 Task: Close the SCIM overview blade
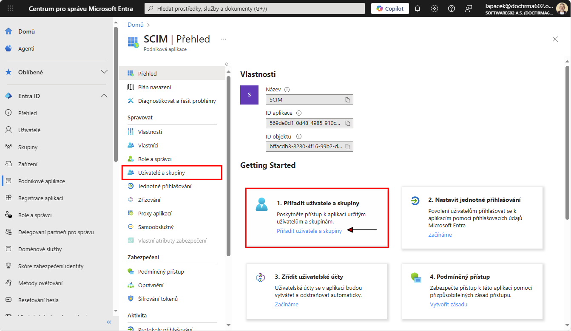click(555, 39)
